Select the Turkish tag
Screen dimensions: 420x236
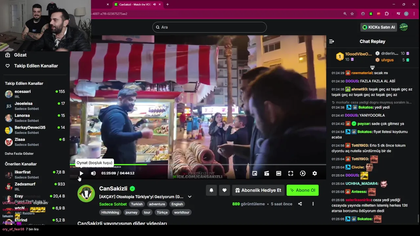point(137,204)
